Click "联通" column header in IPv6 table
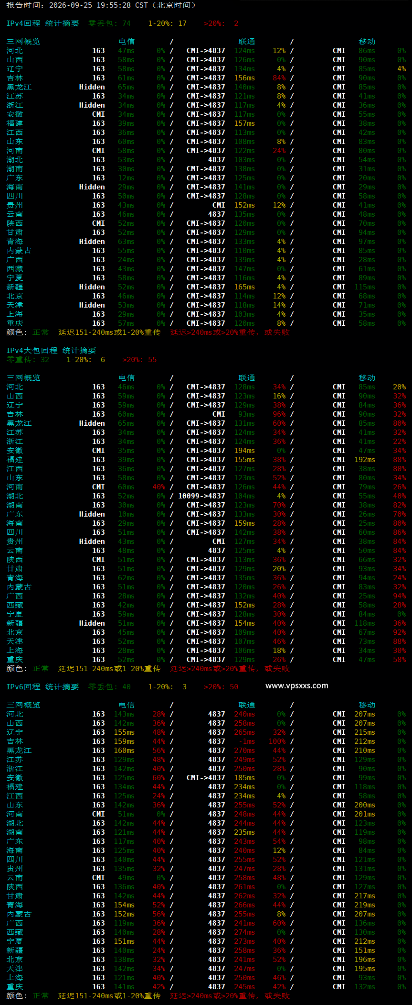This screenshot has width=412, height=1005. (247, 705)
